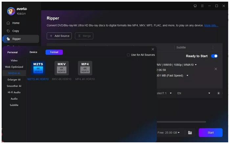The image size is (230, 144).
Task: Open the output folder icon
Action: (190, 132)
